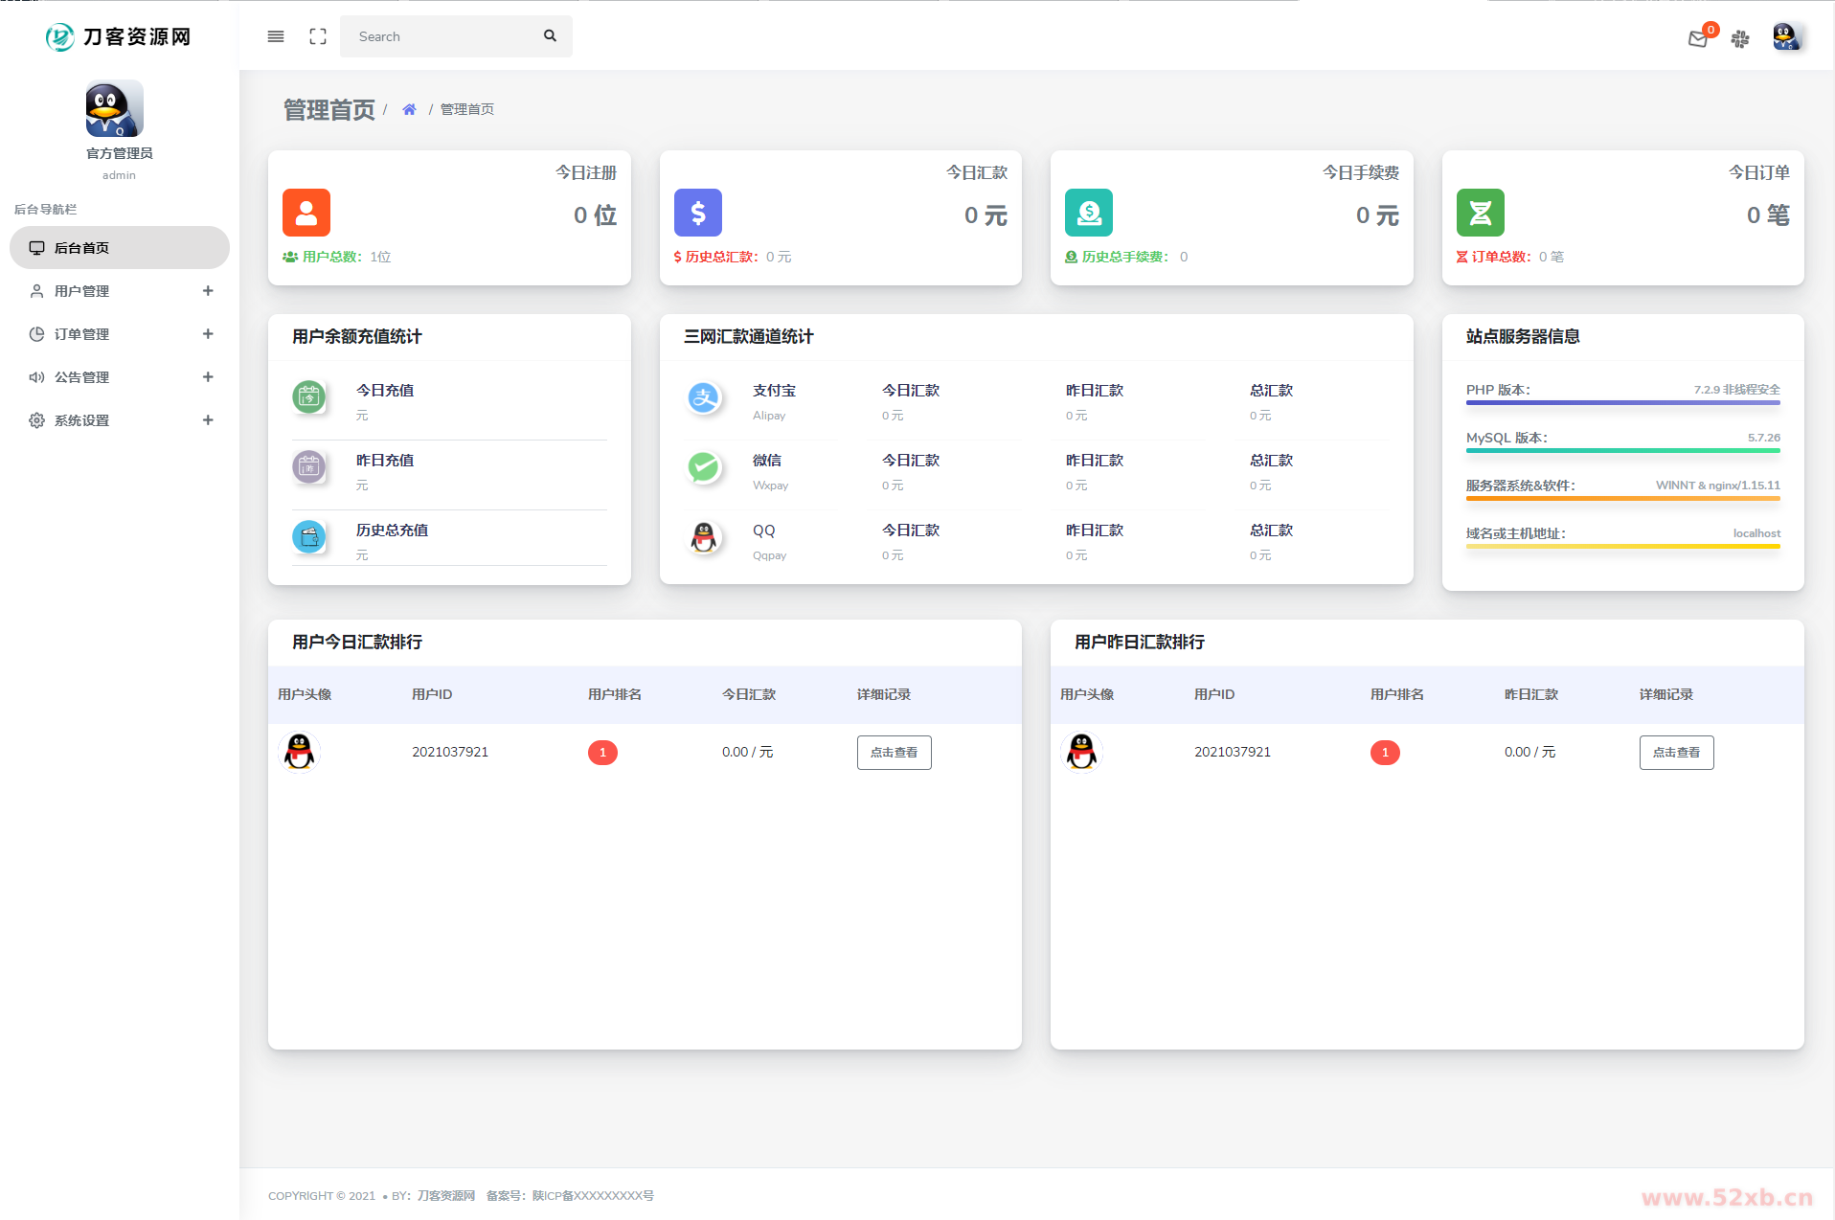Expand the 公告管理 sidebar menu
The height and width of the screenshot is (1220, 1835).
120,377
